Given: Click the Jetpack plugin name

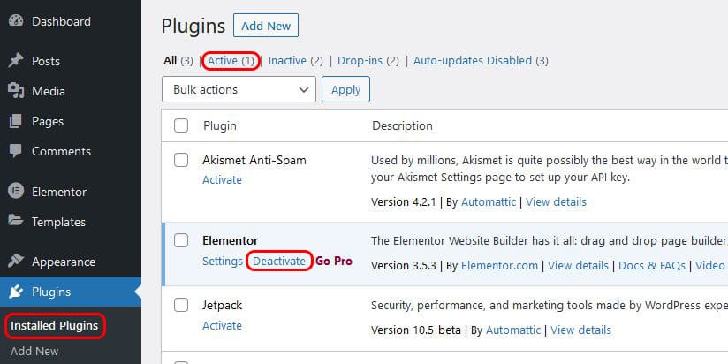Looking at the screenshot, I should [x=223, y=305].
